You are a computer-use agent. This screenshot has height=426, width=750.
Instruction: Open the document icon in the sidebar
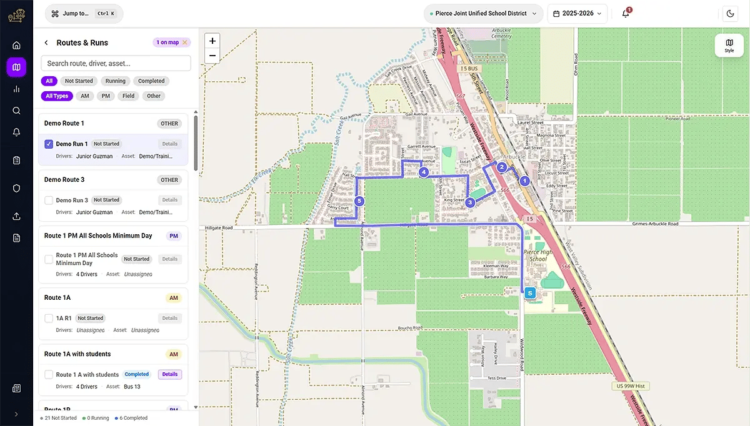coord(16,238)
